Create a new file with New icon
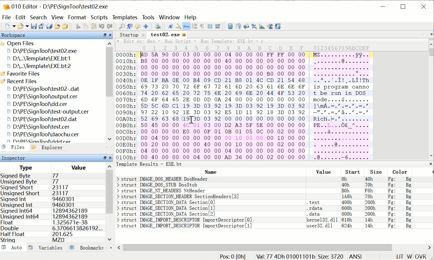 coord(8,26)
